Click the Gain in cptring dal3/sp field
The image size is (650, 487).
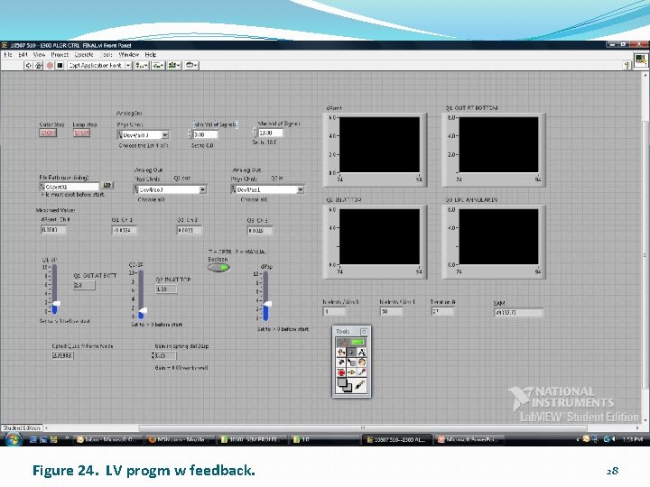pyautogui.click(x=166, y=355)
